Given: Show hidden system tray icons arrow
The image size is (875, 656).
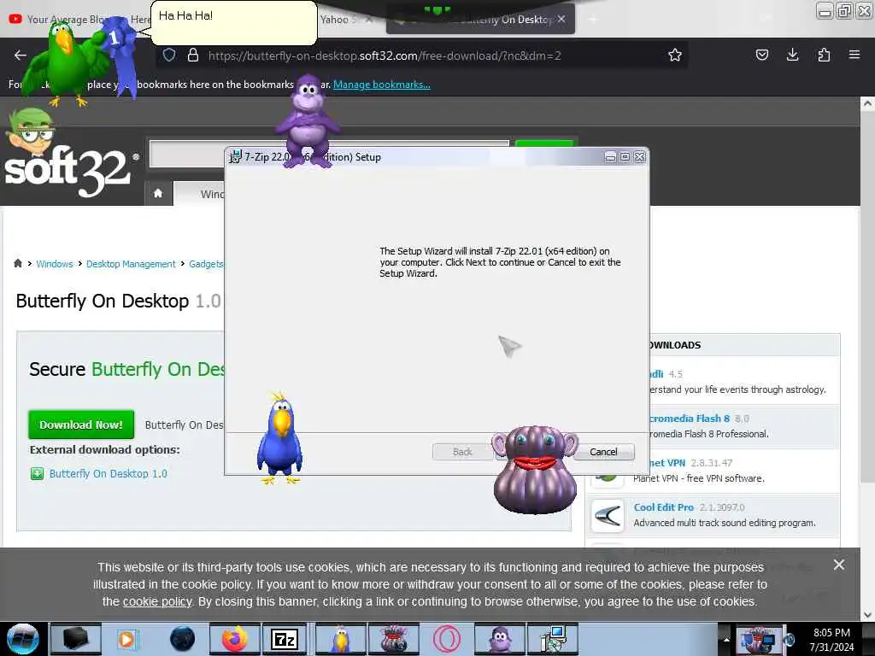Looking at the screenshot, I should 726,639.
